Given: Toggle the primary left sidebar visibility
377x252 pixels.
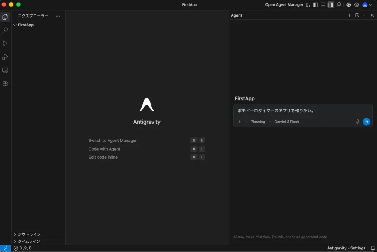Looking at the screenshot, I should [316, 5].
